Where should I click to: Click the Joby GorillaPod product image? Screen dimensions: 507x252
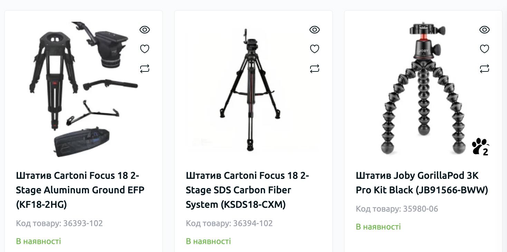[x=423, y=90]
